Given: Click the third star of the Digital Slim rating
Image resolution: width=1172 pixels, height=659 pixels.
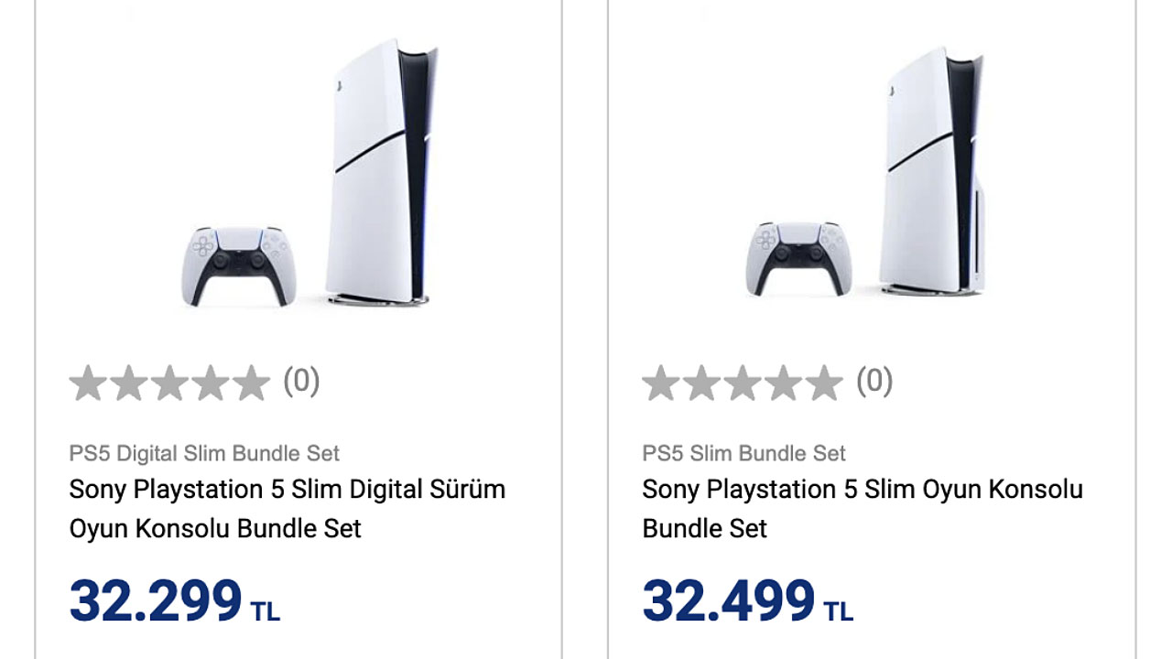Looking at the screenshot, I should [169, 384].
